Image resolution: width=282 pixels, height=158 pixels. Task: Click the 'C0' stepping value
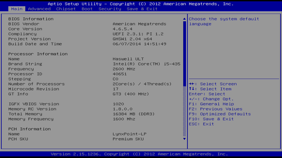click(x=115, y=79)
